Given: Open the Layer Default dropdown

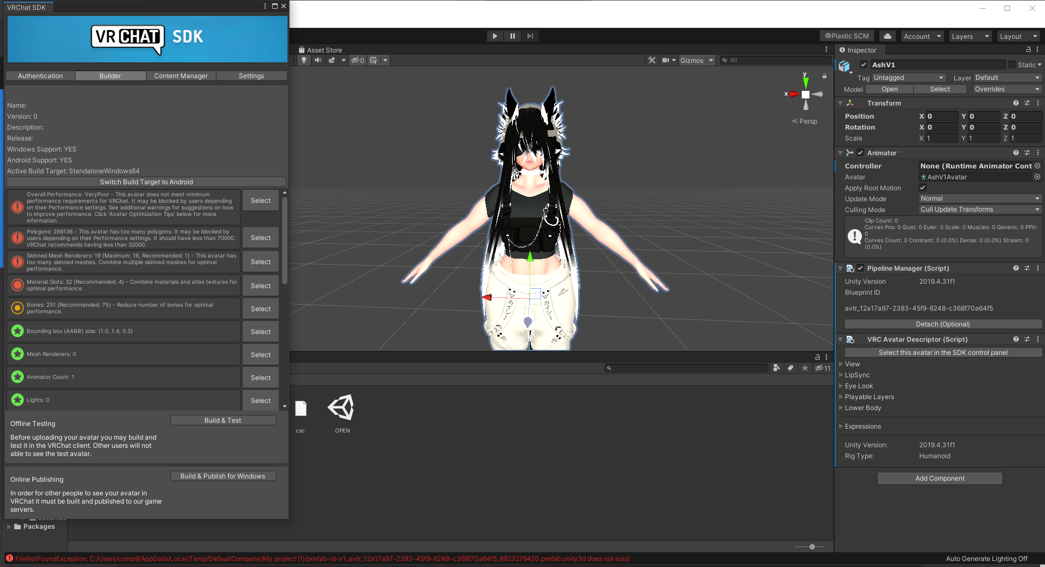Looking at the screenshot, I should coord(1007,78).
